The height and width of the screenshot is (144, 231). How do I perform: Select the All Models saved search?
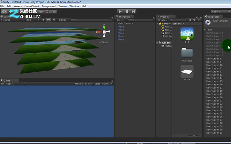click(x=167, y=30)
